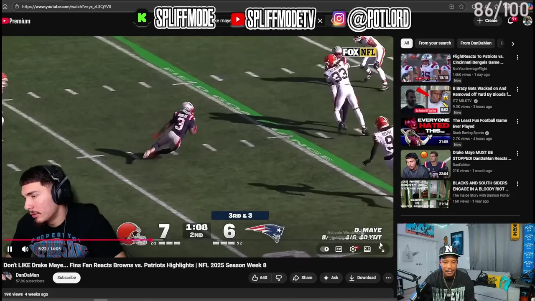Click the Ask button
Image resolution: width=535 pixels, height=301 pixels.
click(331, 278)
